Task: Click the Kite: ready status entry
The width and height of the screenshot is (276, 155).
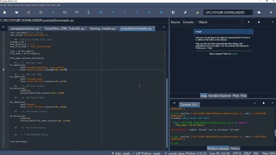Action: pos(121,153)
